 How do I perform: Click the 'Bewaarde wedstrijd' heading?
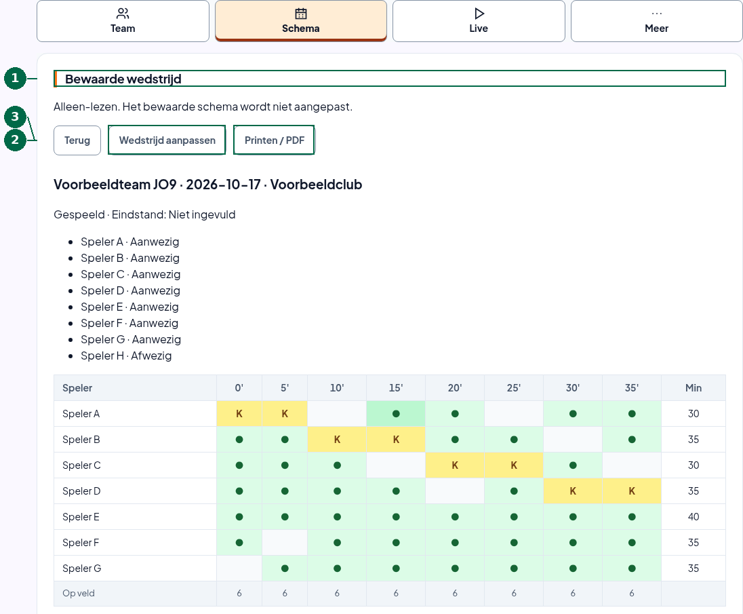coord(123,79)
